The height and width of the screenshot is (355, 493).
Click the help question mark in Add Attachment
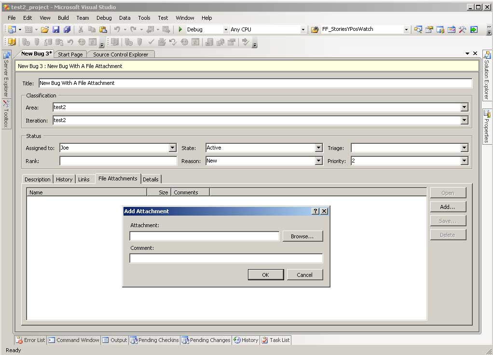coord(315,211)
